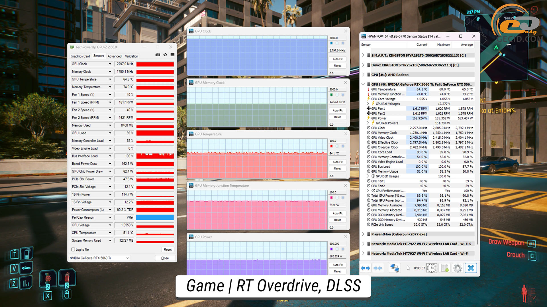Image resolution: width=547 pixels, height=307 pixels.
Task: Open Memory Used sensor dropdown
Action: coord(110,125)
